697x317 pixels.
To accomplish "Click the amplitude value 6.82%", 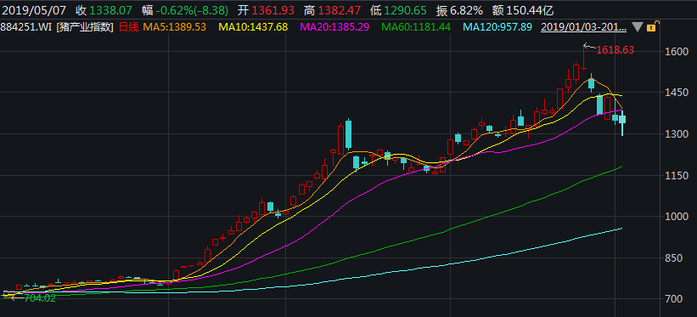I will coord(466,10).
